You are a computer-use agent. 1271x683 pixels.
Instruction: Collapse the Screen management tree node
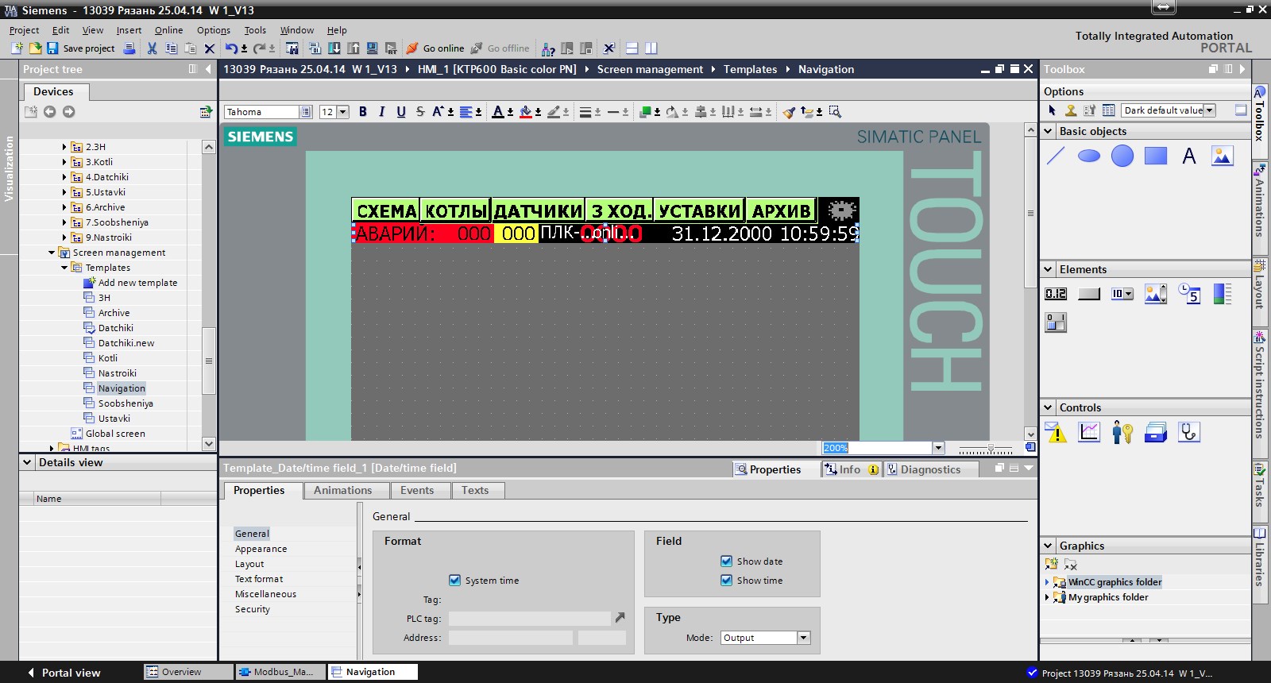tap(52, 253)
